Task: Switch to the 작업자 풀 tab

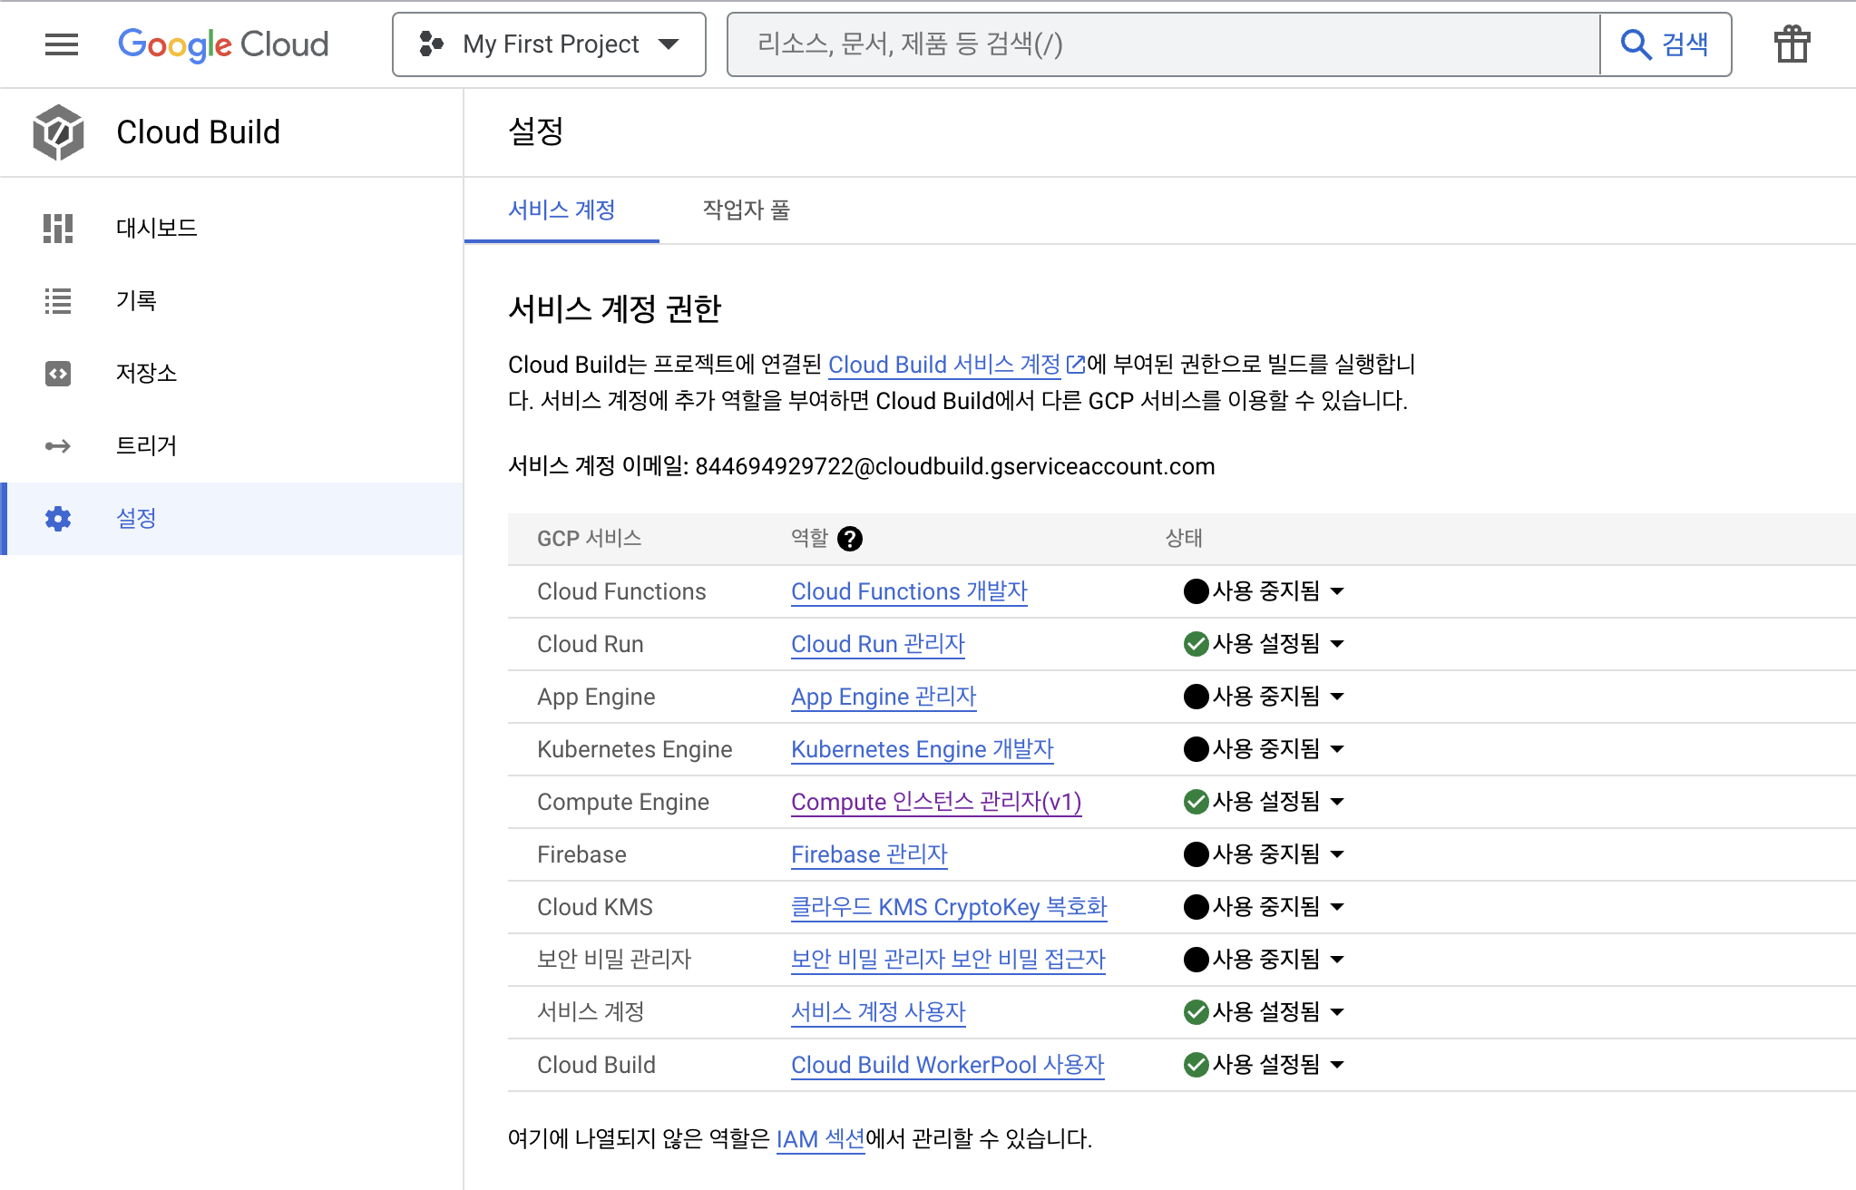Action: [746, 210]
